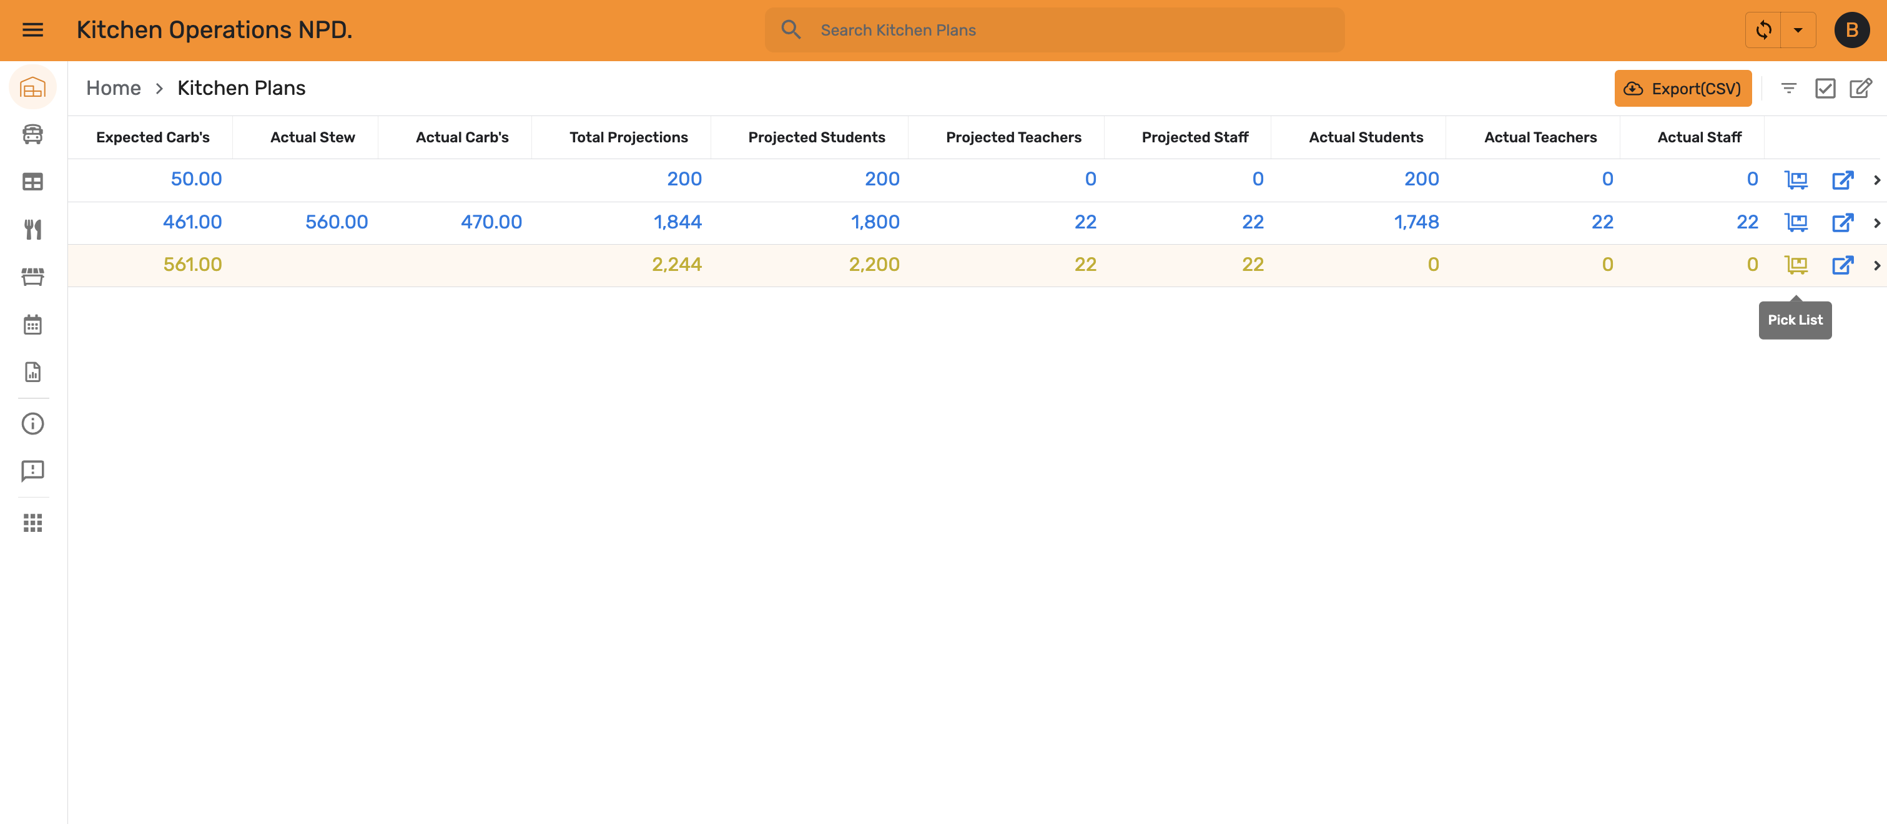Open dropdown arrow next to sync button

[1798, 30]
